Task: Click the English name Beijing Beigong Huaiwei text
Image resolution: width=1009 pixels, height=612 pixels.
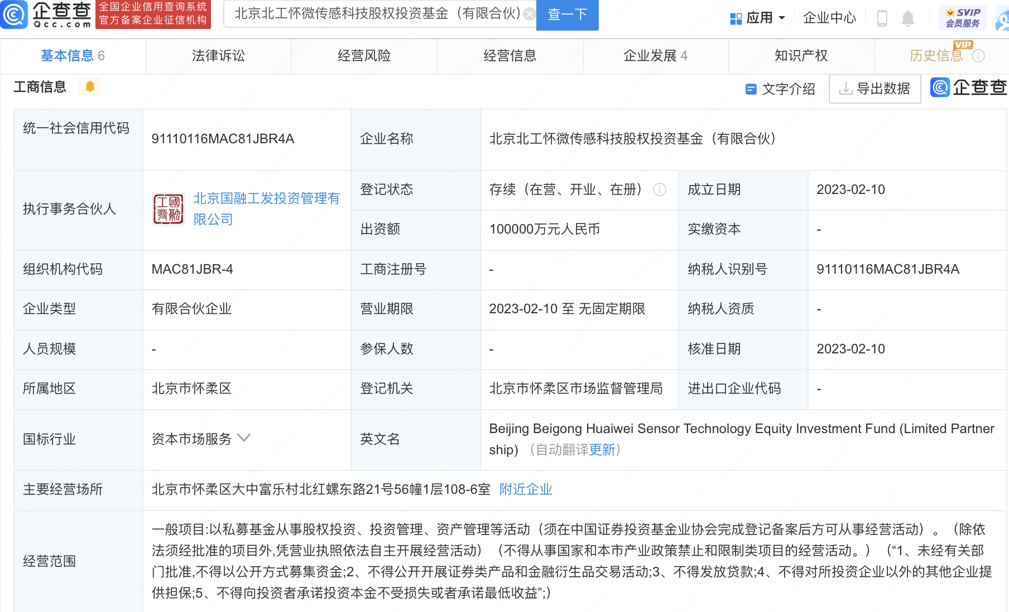Action: (x=741, y=439)
